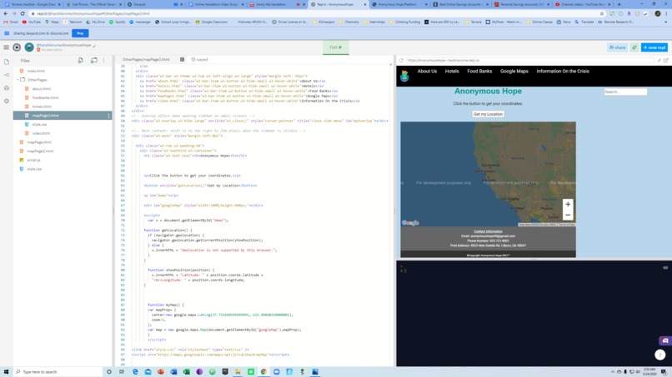This screenshot has height=377, width=672.
Task: Open Edge from the Windows taskbar
Action: click(135, 372)
